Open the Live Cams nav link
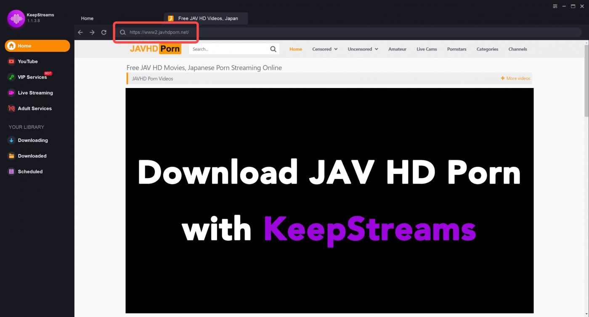This screenshot has width=589, height=317. click(427, 49)
